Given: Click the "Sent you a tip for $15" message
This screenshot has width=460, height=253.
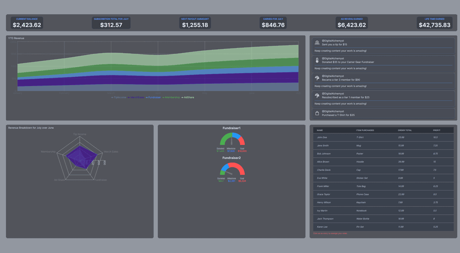Looking at the screenshot, I should (x=334, y=45).
